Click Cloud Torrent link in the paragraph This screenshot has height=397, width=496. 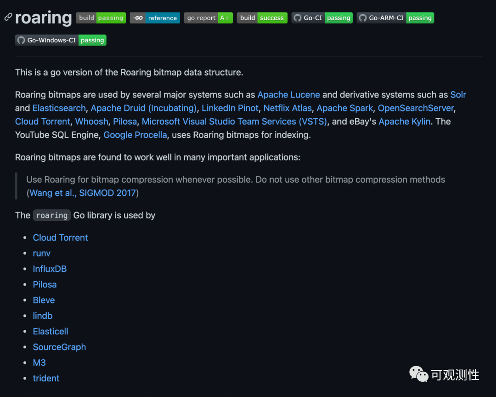click(x=43, y=121)
